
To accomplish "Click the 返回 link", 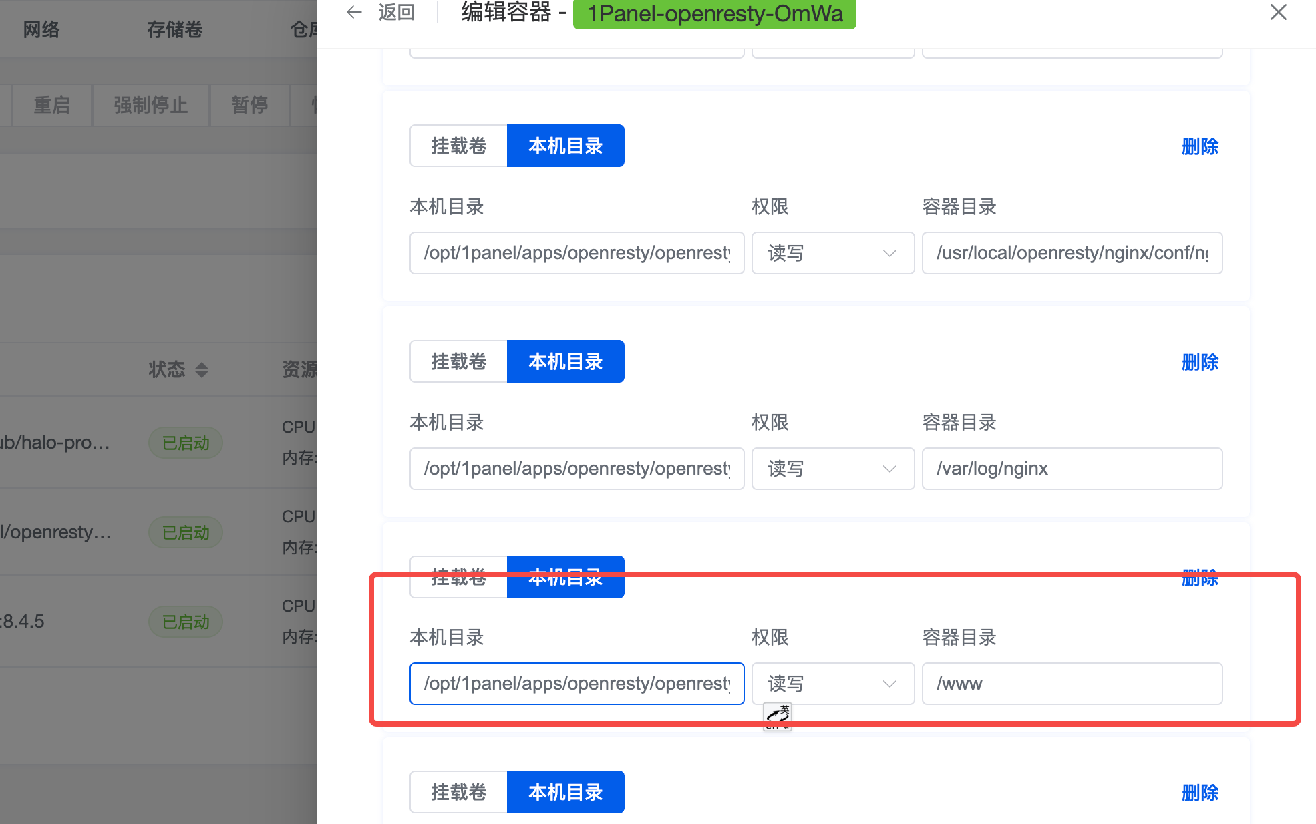I will [x=396, y=12].
